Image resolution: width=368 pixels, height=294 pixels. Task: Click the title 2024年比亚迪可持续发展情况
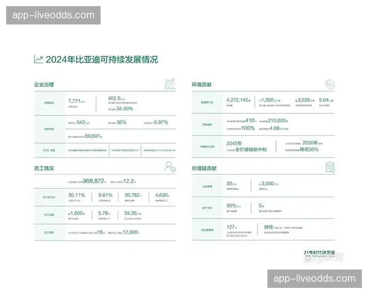[x=102, y=59]
